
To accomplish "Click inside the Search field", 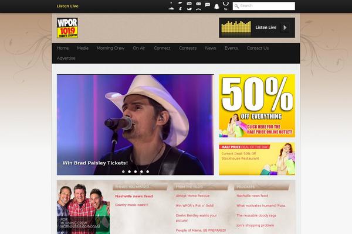I will pyautogui.click(x=264, y=6).
